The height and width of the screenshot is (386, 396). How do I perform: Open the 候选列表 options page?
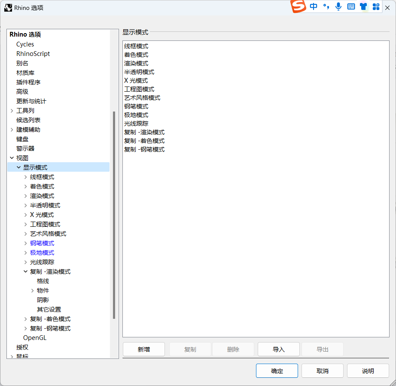point(28,120)
